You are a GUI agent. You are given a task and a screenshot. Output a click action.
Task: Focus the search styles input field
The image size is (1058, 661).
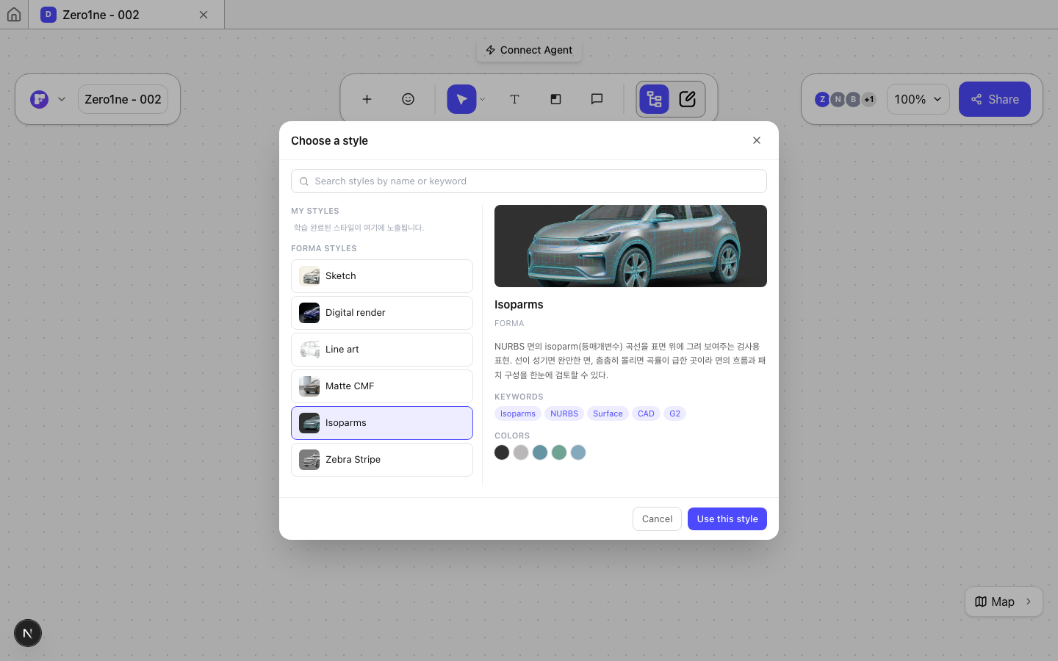coord(529,181)
